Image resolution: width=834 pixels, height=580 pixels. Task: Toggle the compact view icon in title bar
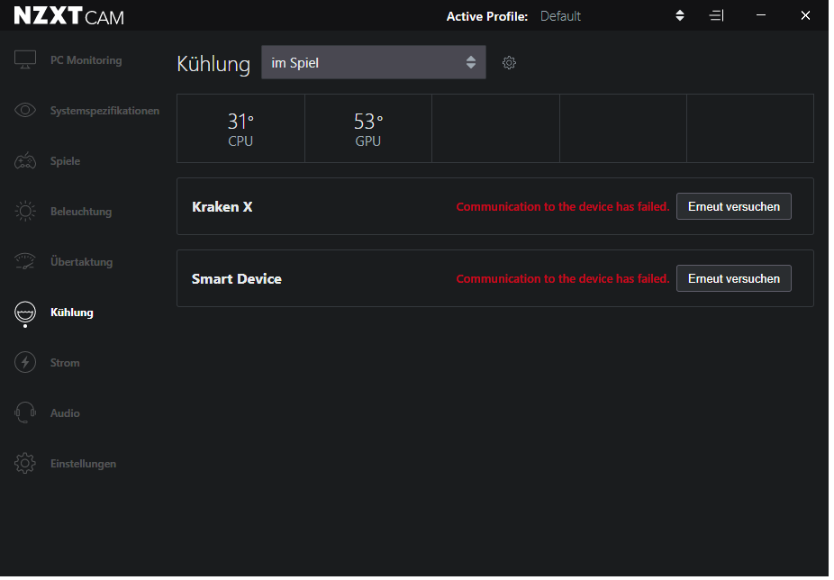pos(716,16)
